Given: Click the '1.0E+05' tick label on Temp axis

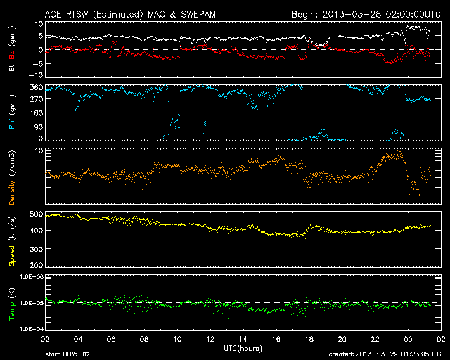Looking at the screenshot, I should pyautogui.click(x=32, y=303).
